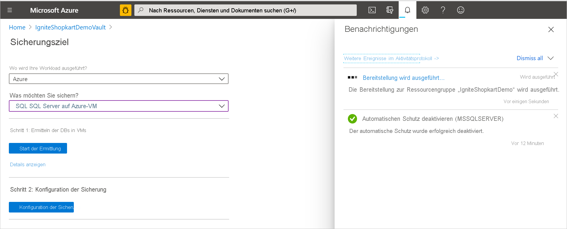Image resolution: width=567 pixels, height=229 pixels.
Task: Click the 'Wird ausgeführt' status text
Action: pyautogui.click(x=537, y=77)
